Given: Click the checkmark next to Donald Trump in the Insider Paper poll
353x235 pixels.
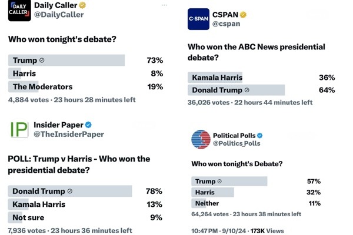Looking at the screenshot, I should click(x=70, y=192).
